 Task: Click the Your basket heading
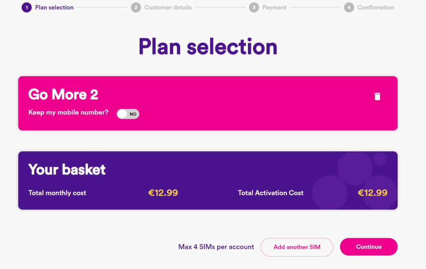(x=67, y=169)
